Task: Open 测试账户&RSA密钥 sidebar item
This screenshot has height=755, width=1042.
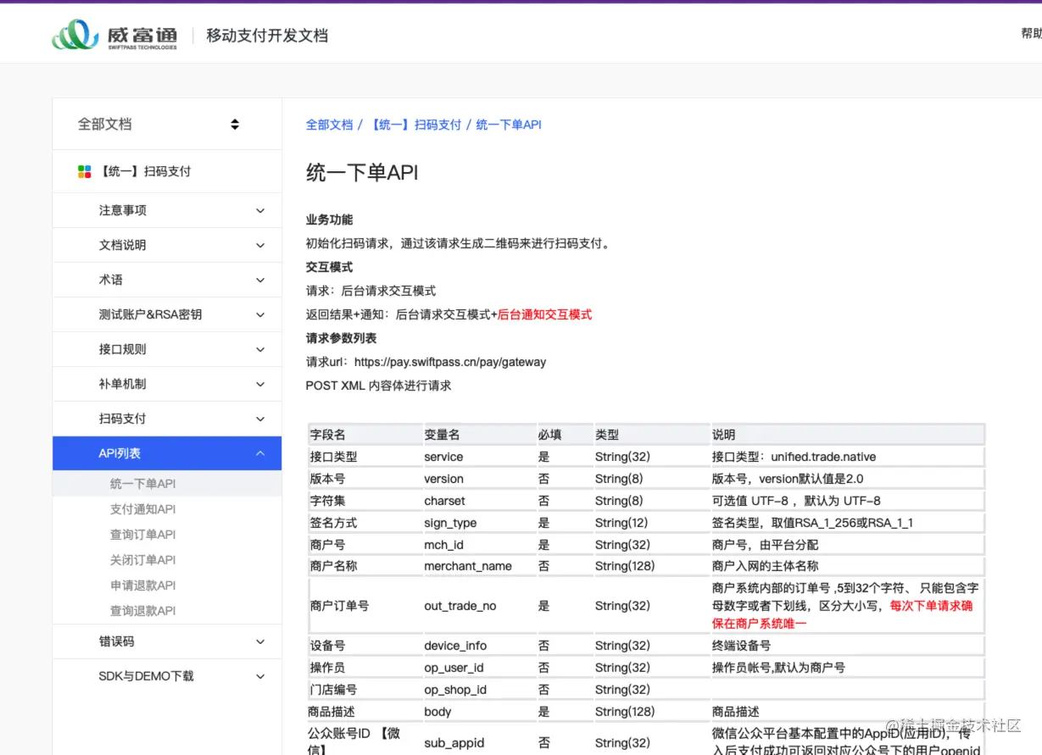Action: 167,314
